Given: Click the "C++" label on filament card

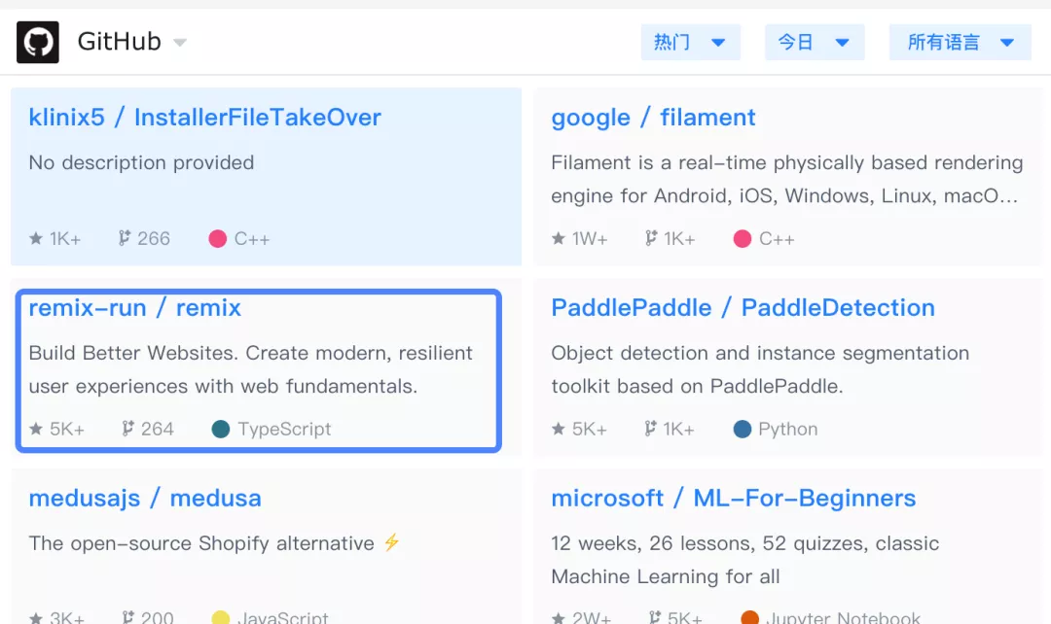Looking at the screenshot, I should 777,239.
